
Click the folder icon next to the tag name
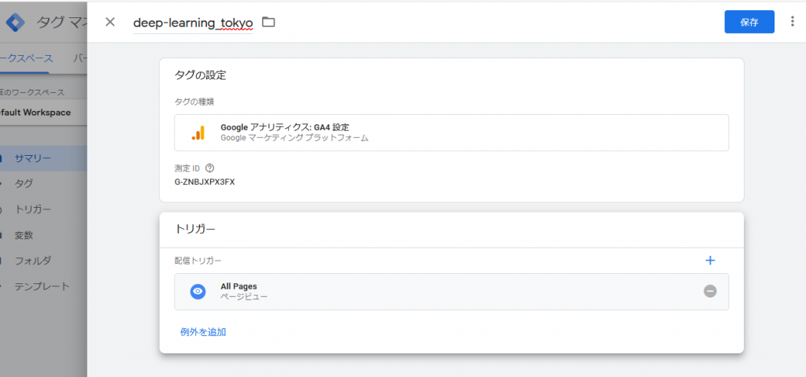pos(268,22)
